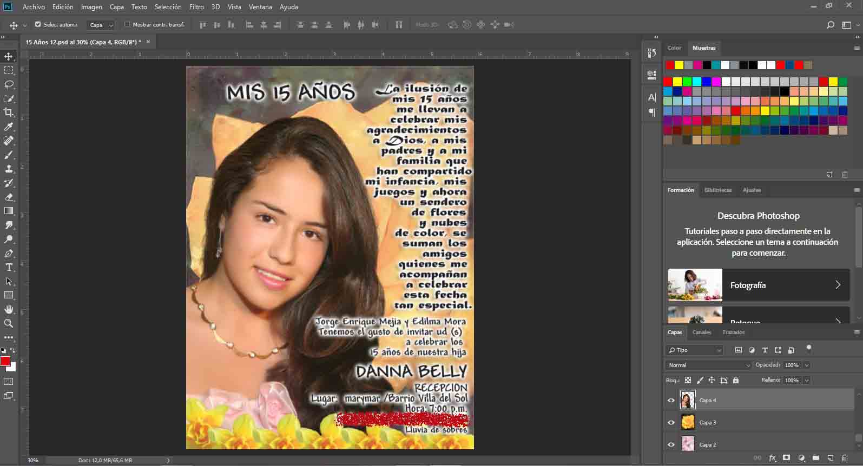Click the search magnifier in options bar

[831, 25]
